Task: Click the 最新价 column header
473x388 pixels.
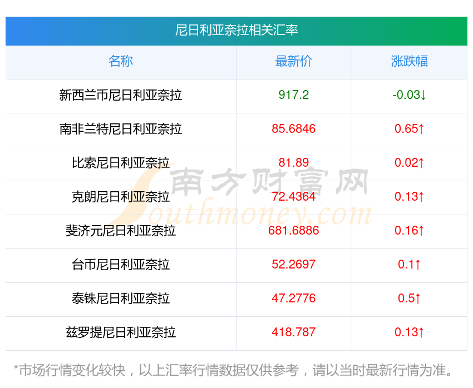Action: [293, 61]
